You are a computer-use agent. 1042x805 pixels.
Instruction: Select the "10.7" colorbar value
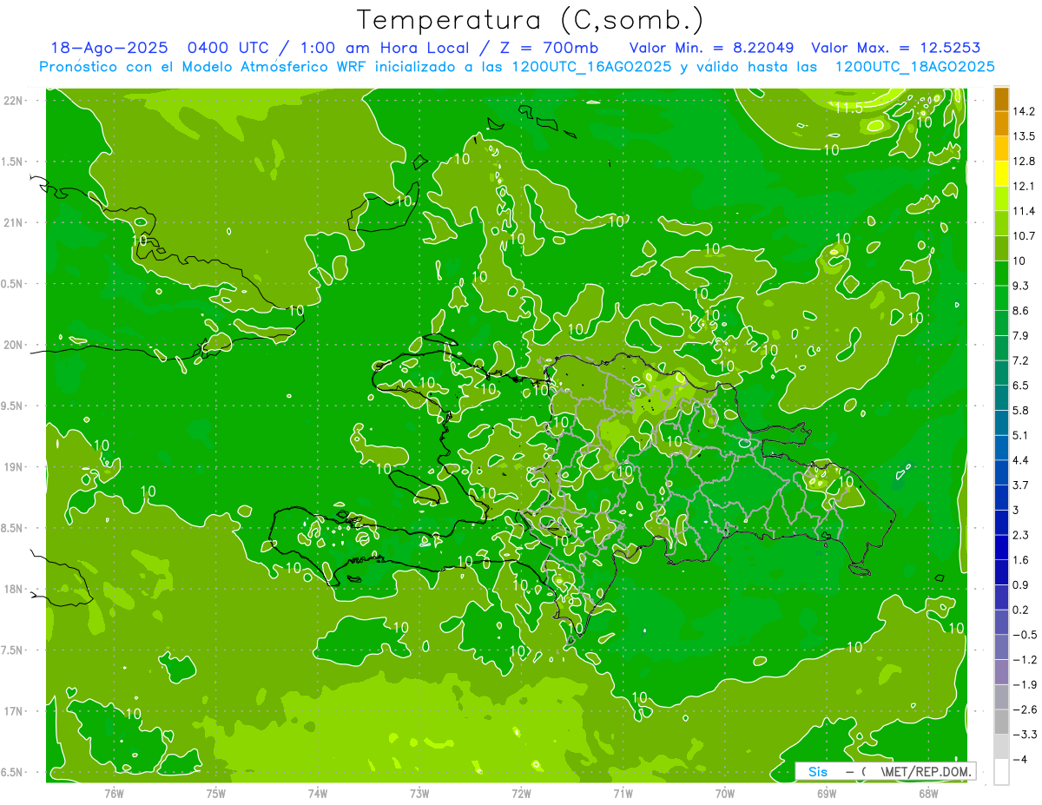pos(1026,236)
